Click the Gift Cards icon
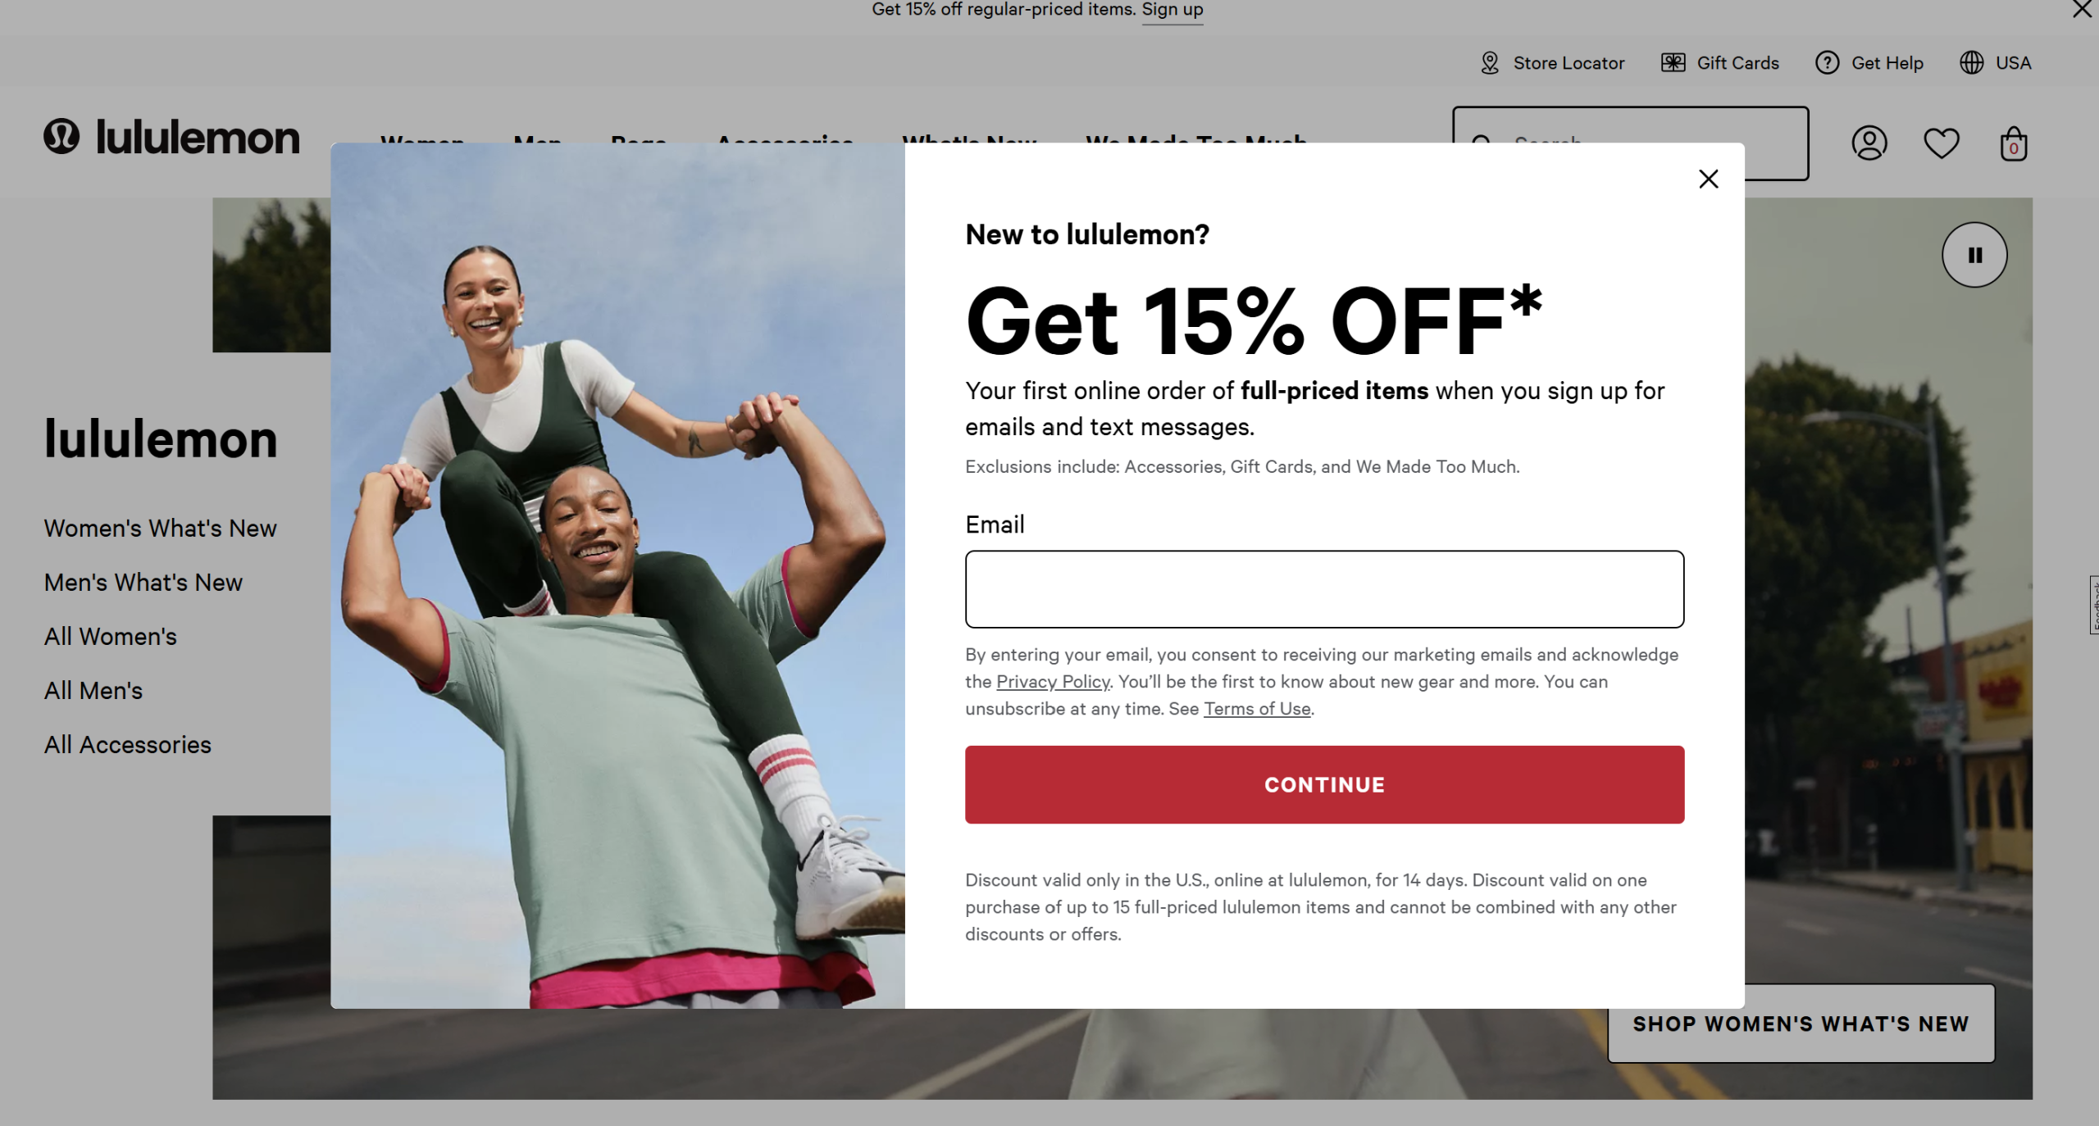This screenshot has height=1126, width=2099. (x=1673, y=63)
